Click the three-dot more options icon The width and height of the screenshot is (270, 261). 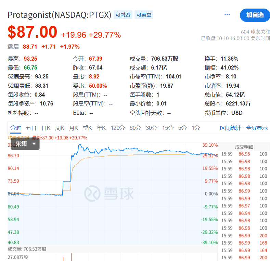[227, 14]
